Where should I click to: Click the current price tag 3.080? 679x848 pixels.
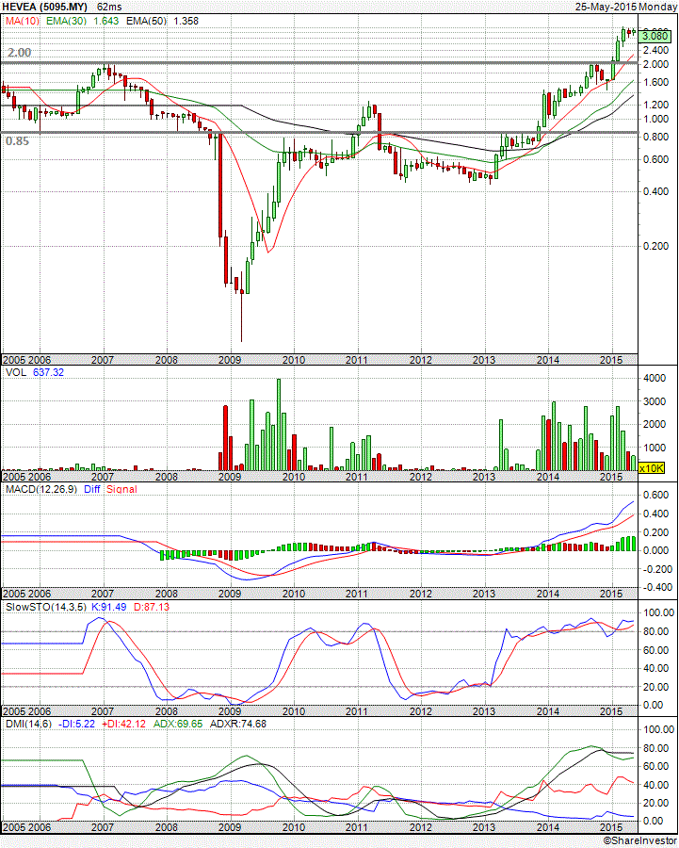pos(655,36)
